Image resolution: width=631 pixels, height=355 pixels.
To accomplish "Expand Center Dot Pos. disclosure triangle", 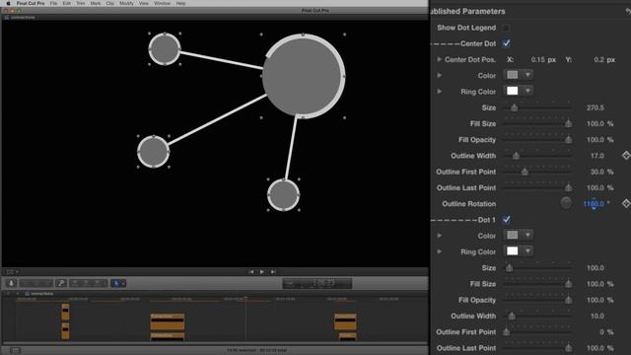I will 439,59.
